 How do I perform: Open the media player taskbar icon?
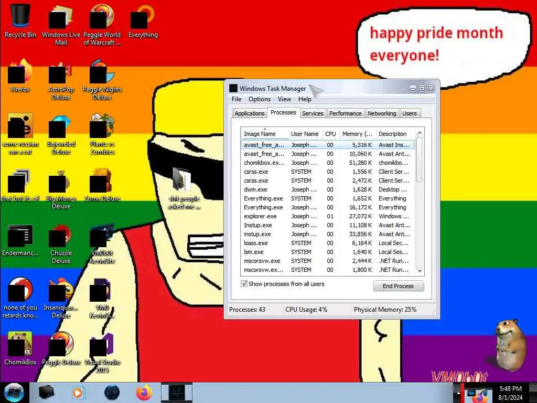coord(78,393)
